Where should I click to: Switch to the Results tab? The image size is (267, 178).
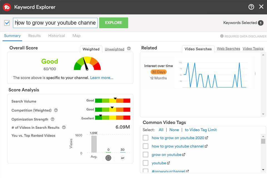[x=34, y=36]
